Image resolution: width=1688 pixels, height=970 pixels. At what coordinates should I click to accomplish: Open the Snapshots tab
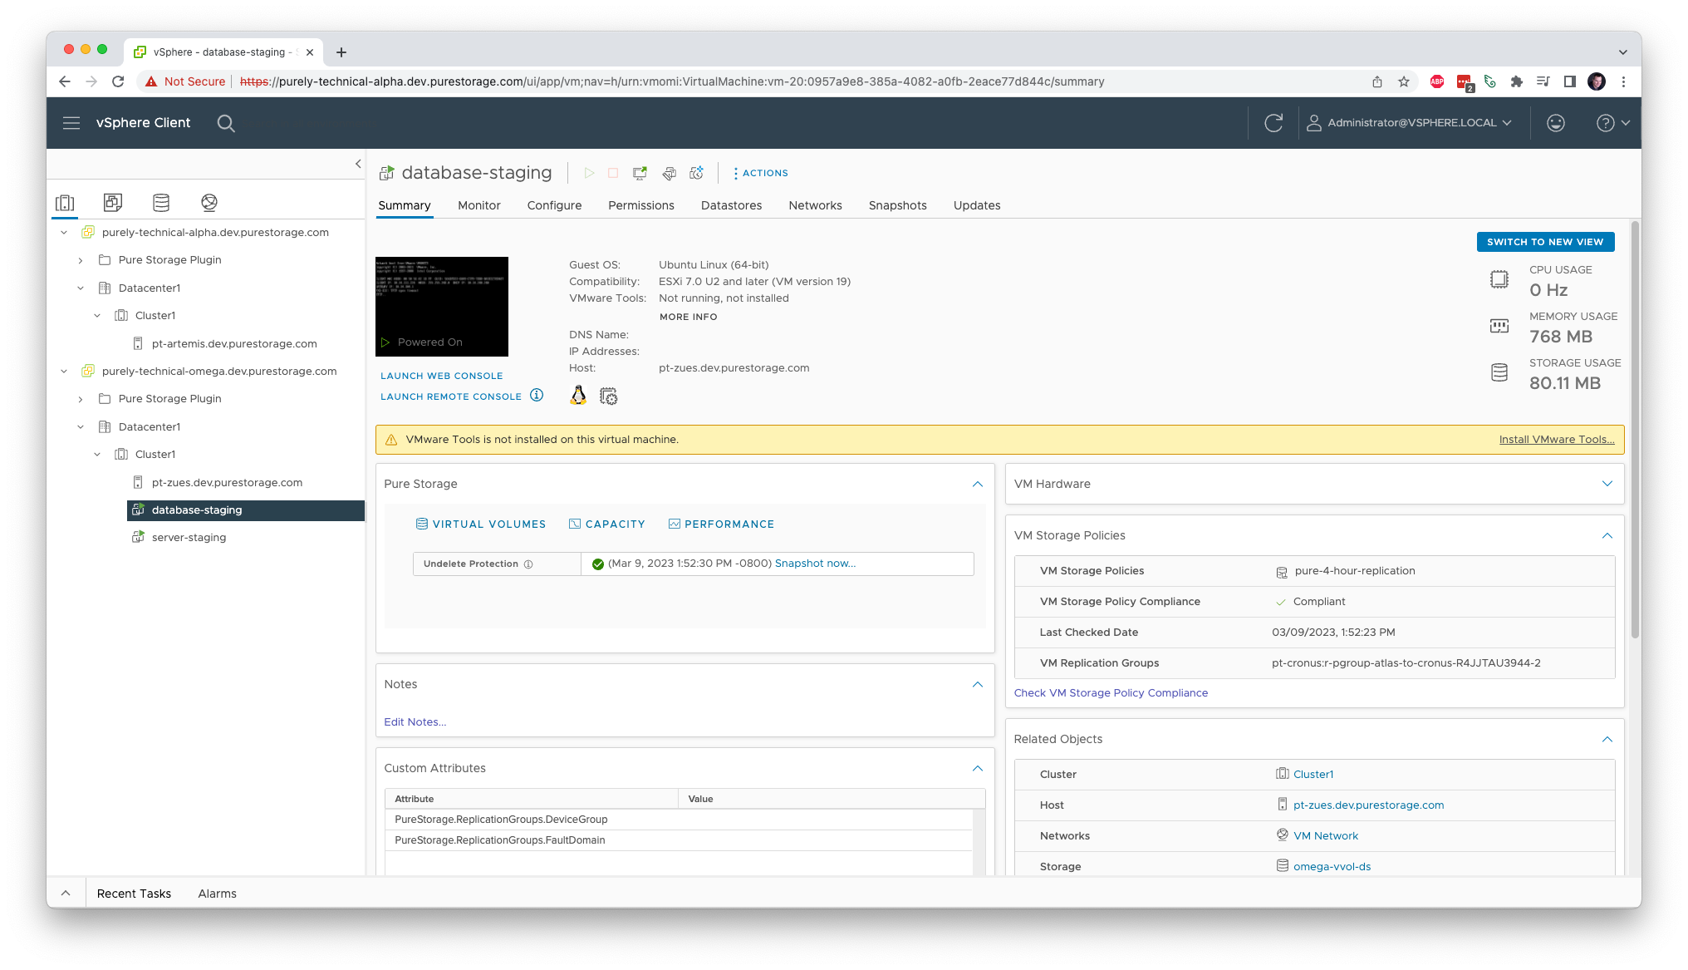pos(897,205)
